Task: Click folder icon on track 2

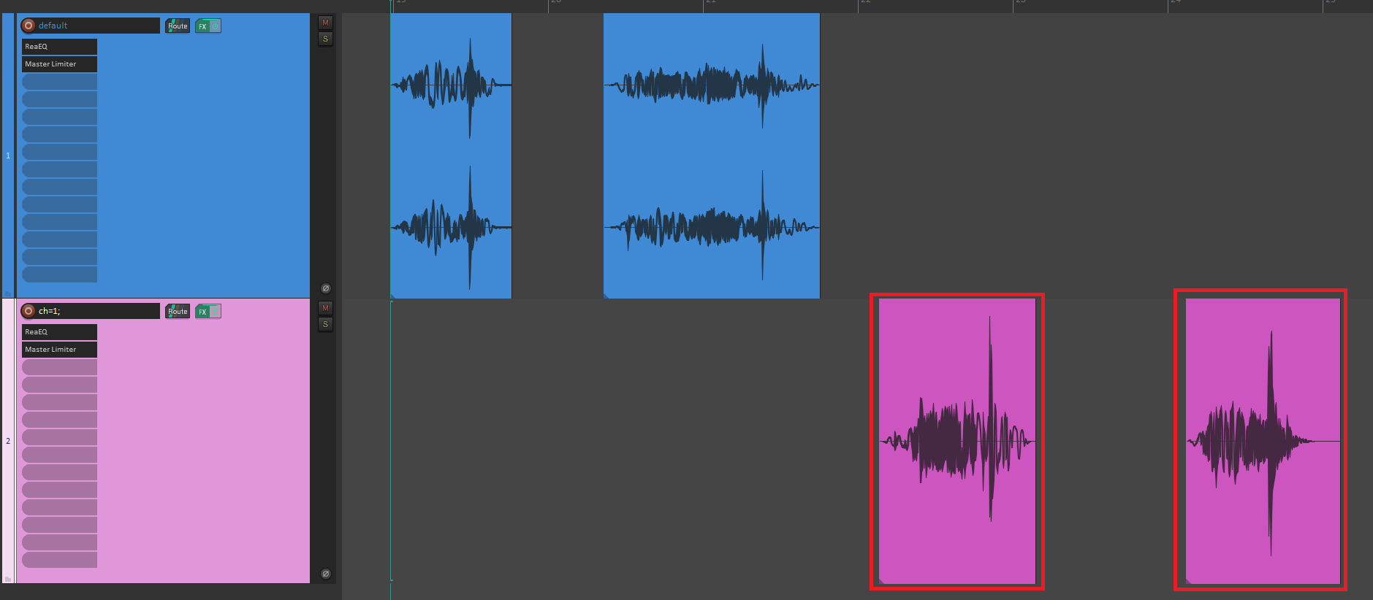Action: click(x=8, y=579)
